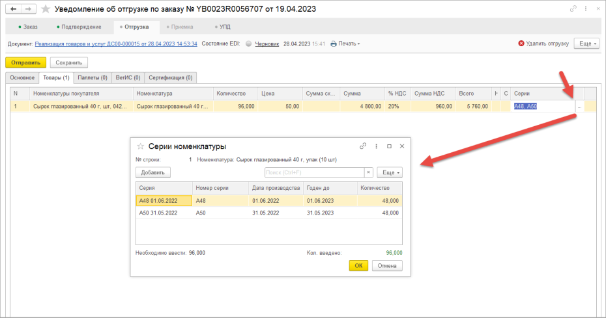The width and height of the screenshot is (606, 318).
Task: Click cell with date 01.06.2023
Action: pyautogui.click(x=330, y=201)
